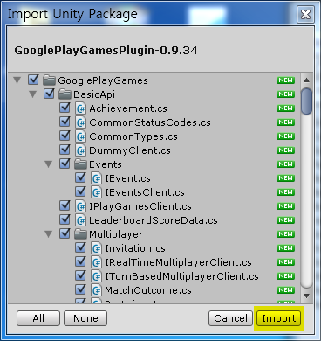Select the ITurnBasedMultiplayerClient.cs file name
The width and height of the screenshot is (321, 341).
tap(181, 276)
